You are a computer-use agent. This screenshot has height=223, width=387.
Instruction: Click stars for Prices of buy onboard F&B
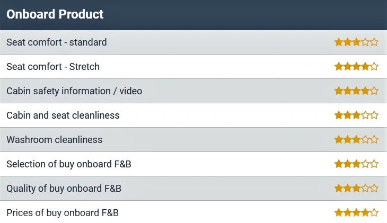pyautogui.click(x=356, y=212)
